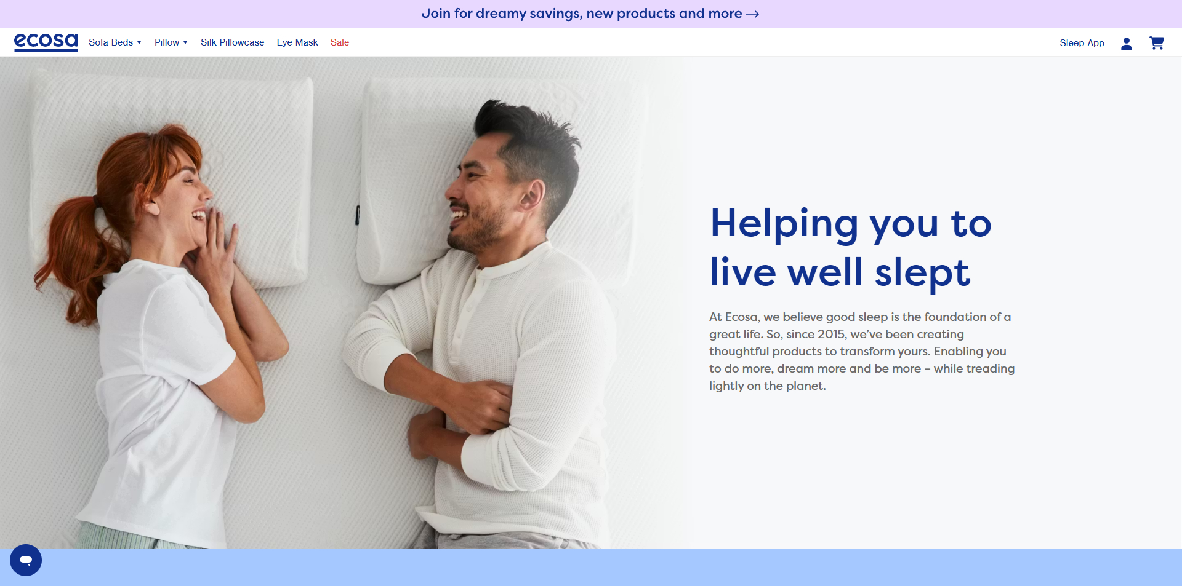The width and height of the screenshot is (1182, 586).
Task: Click the light blue section at bottom
Action: tap(591, 568)
